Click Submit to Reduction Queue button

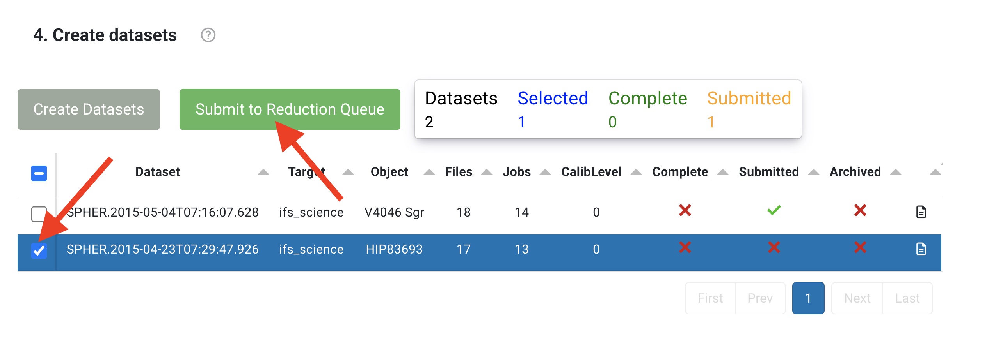pos(290,109)
